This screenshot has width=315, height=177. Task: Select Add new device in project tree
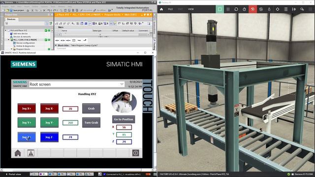point(21,34)
